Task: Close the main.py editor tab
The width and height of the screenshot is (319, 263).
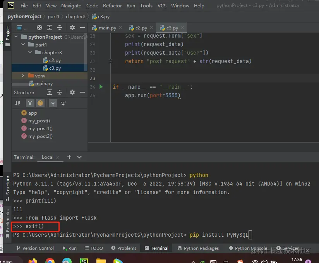Action: click(120, 28)
